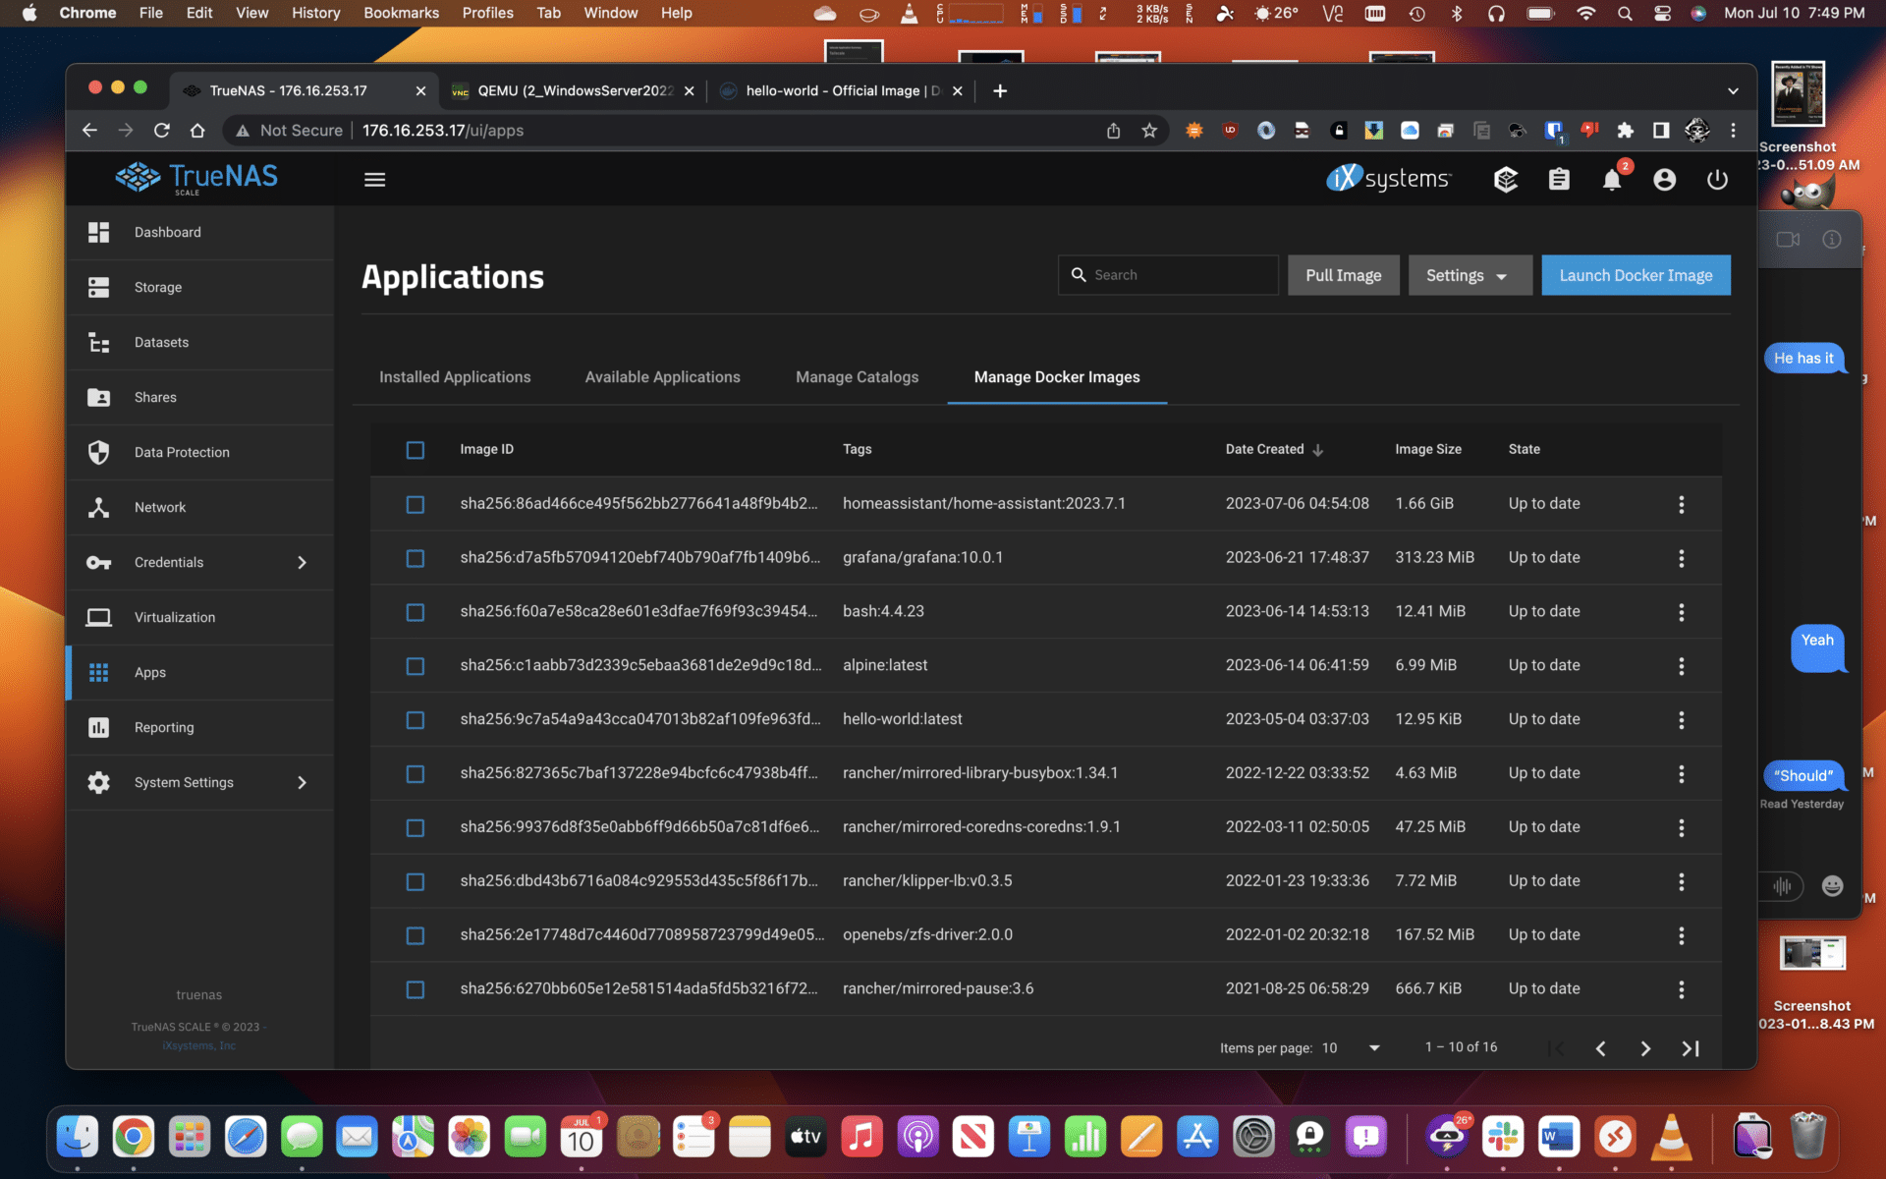Open a new Chrome tab
This screenshot has width=1886, height=1179.
pos(1000,90)
